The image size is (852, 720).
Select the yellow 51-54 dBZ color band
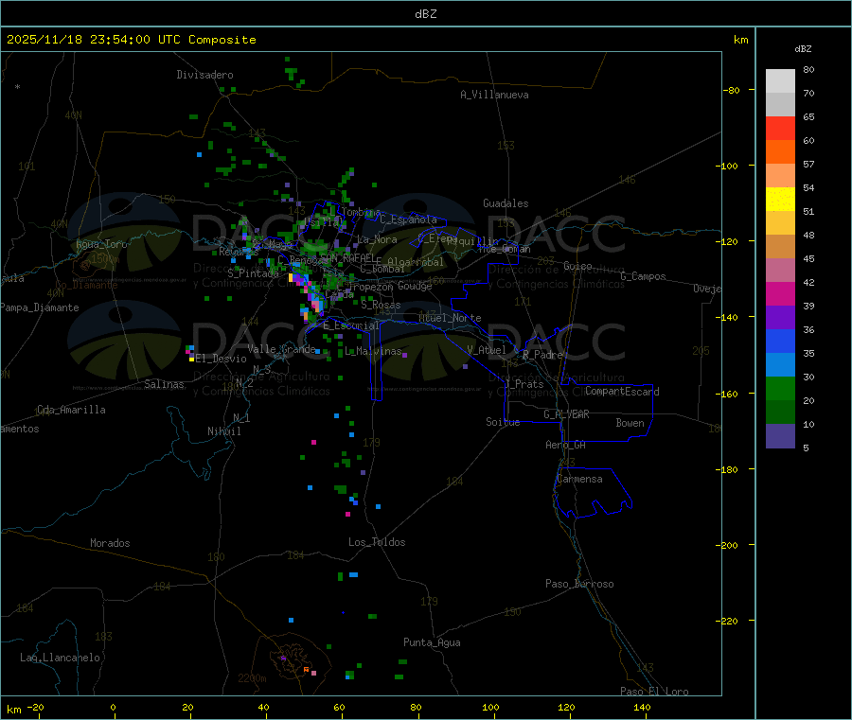[780, 200]
